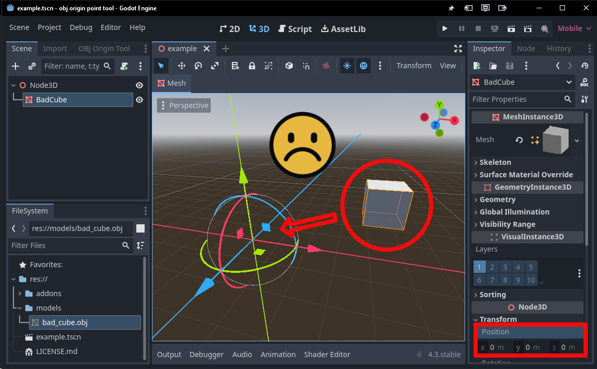Switch to the Import tab
The image size is (597, 369).
55,49
